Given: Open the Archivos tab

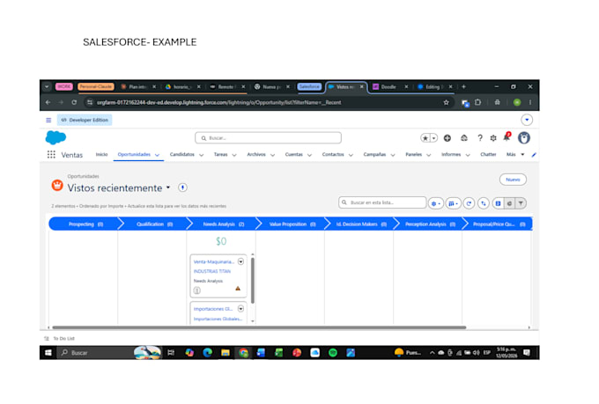Looking at the screenshot, I should (256, 155).
